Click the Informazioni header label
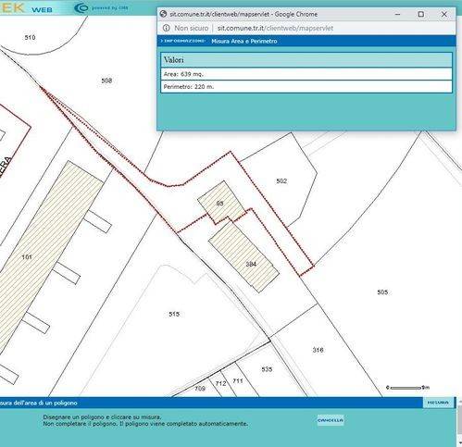 pos(183,41)
